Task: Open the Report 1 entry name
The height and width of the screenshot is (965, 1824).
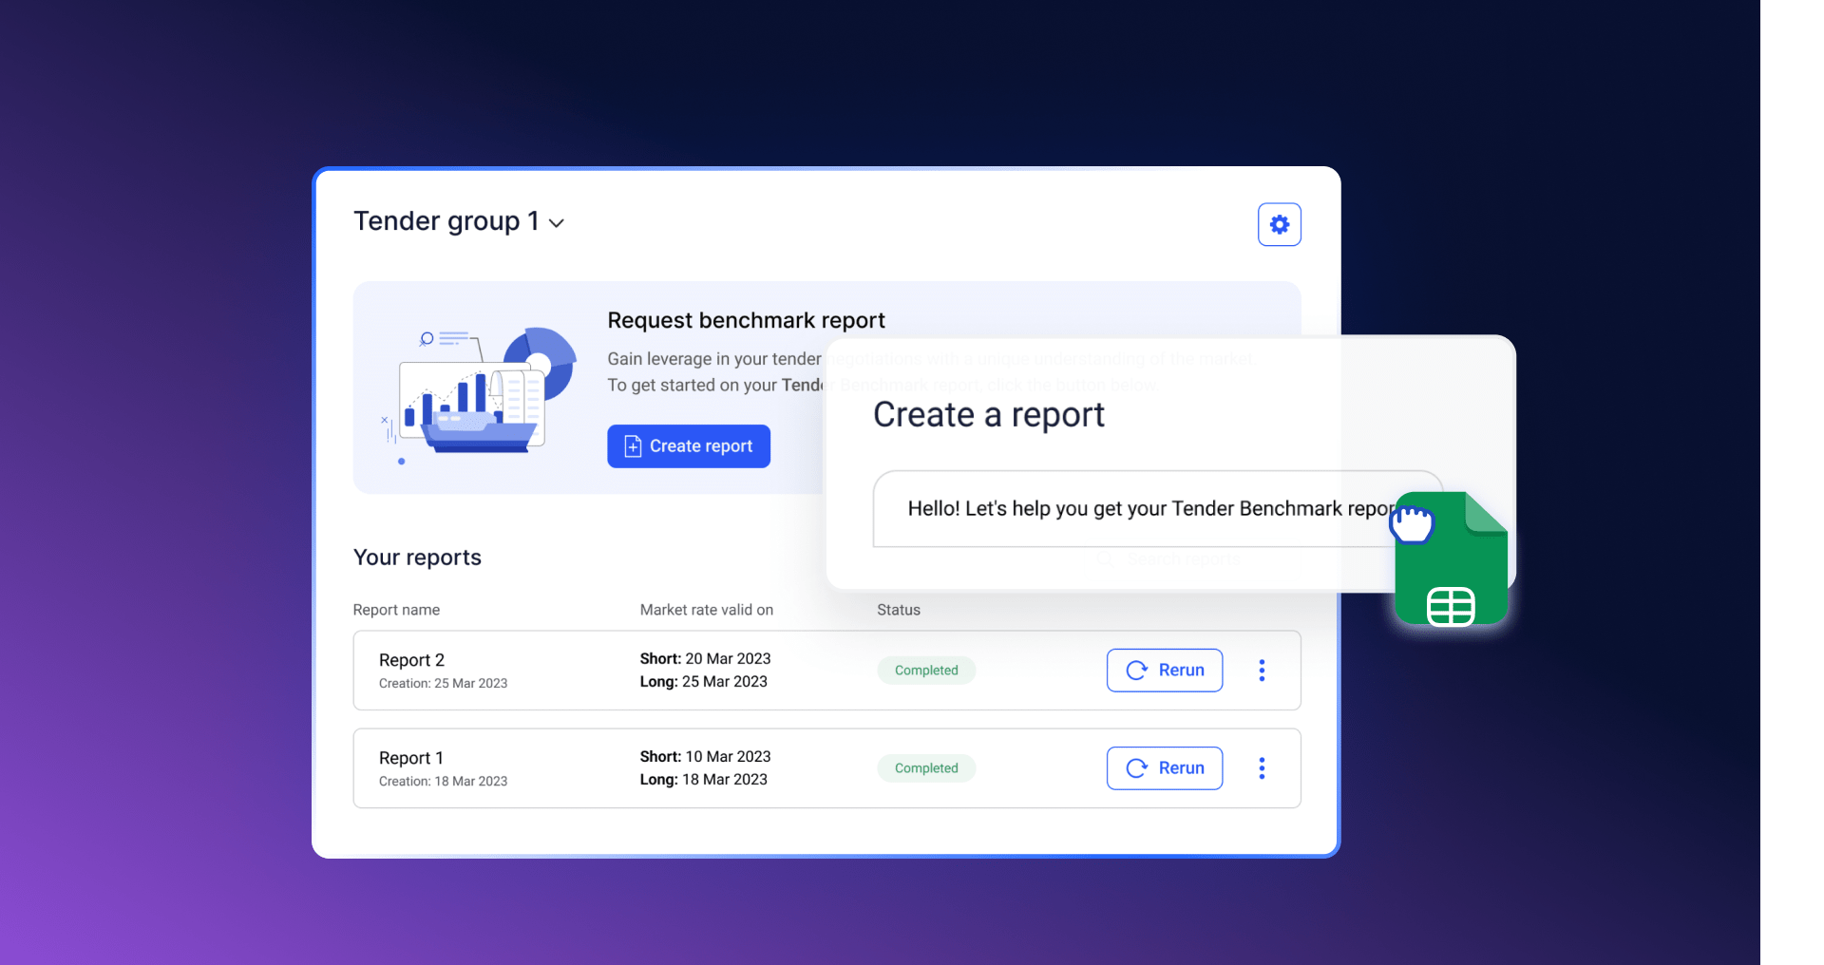Action: click(x=410, y=758)
